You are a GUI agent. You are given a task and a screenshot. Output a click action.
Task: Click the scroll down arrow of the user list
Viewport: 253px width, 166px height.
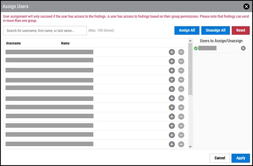click(x=190, y=146)
